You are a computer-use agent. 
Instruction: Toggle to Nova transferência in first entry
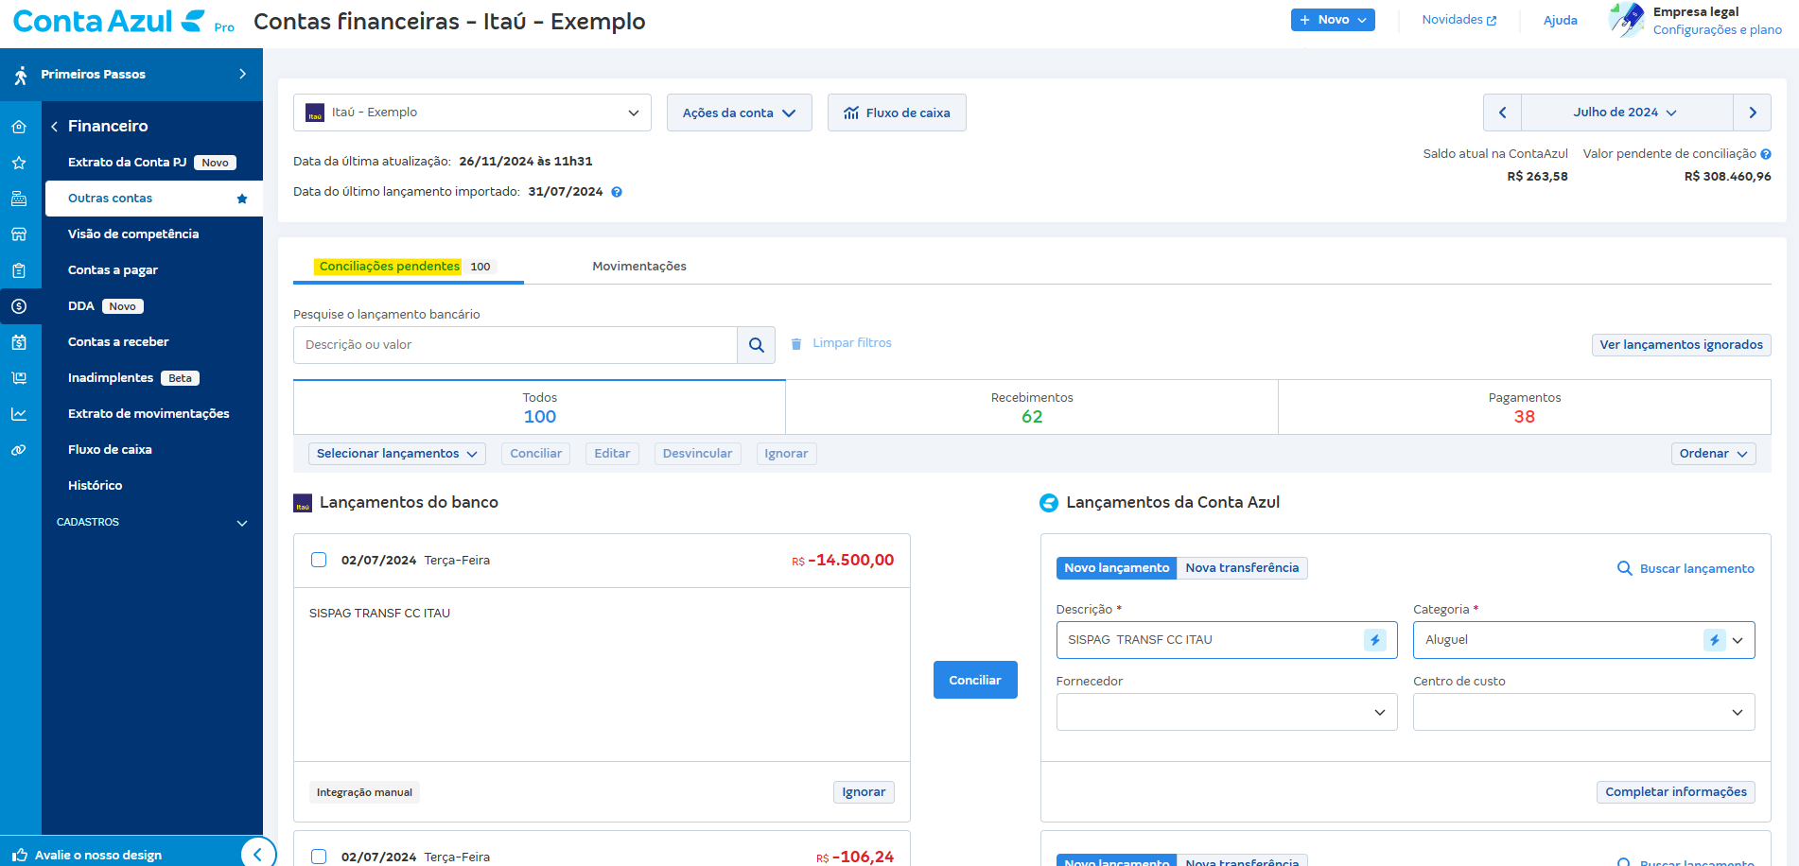coord(1241,568)
